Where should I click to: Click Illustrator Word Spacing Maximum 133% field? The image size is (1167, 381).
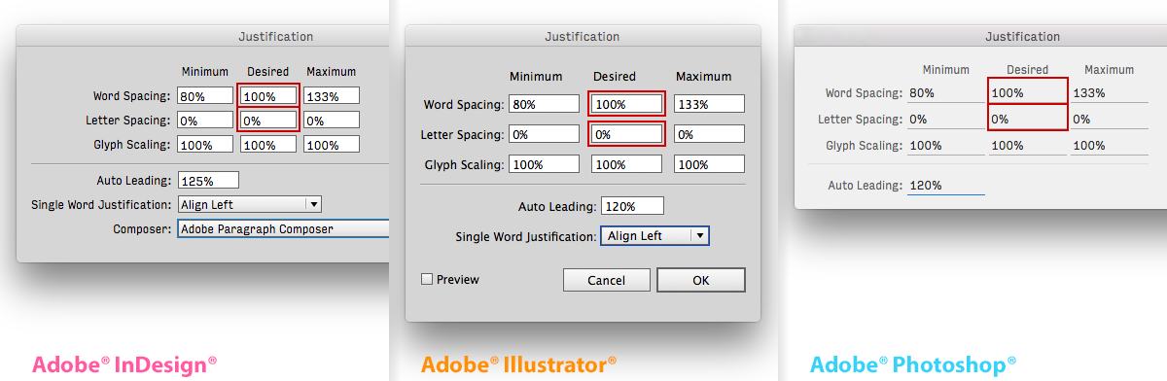tap(709, 104)
